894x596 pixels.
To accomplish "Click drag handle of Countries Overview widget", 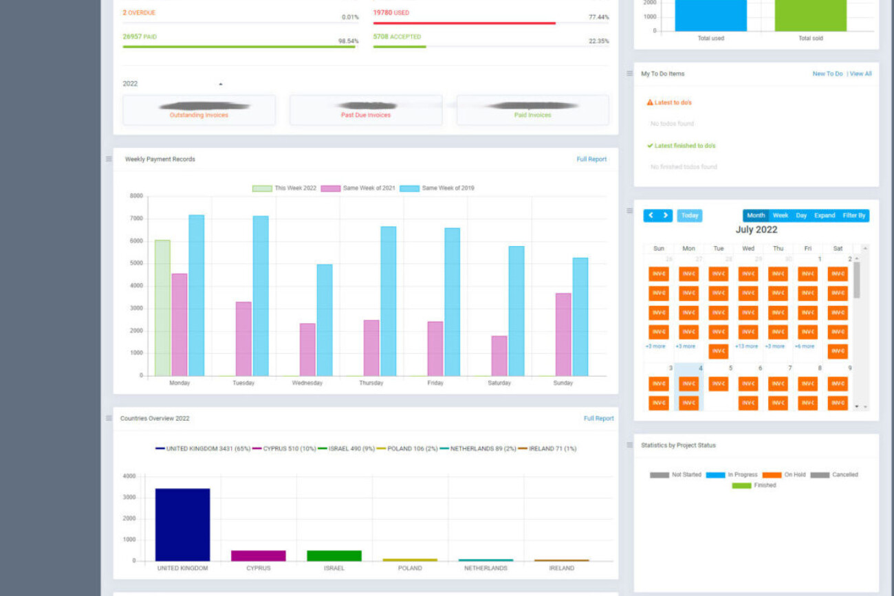I will click(109, 418).
